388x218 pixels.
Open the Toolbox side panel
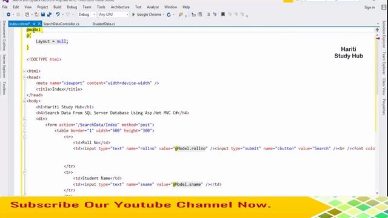tap(4, 88)
